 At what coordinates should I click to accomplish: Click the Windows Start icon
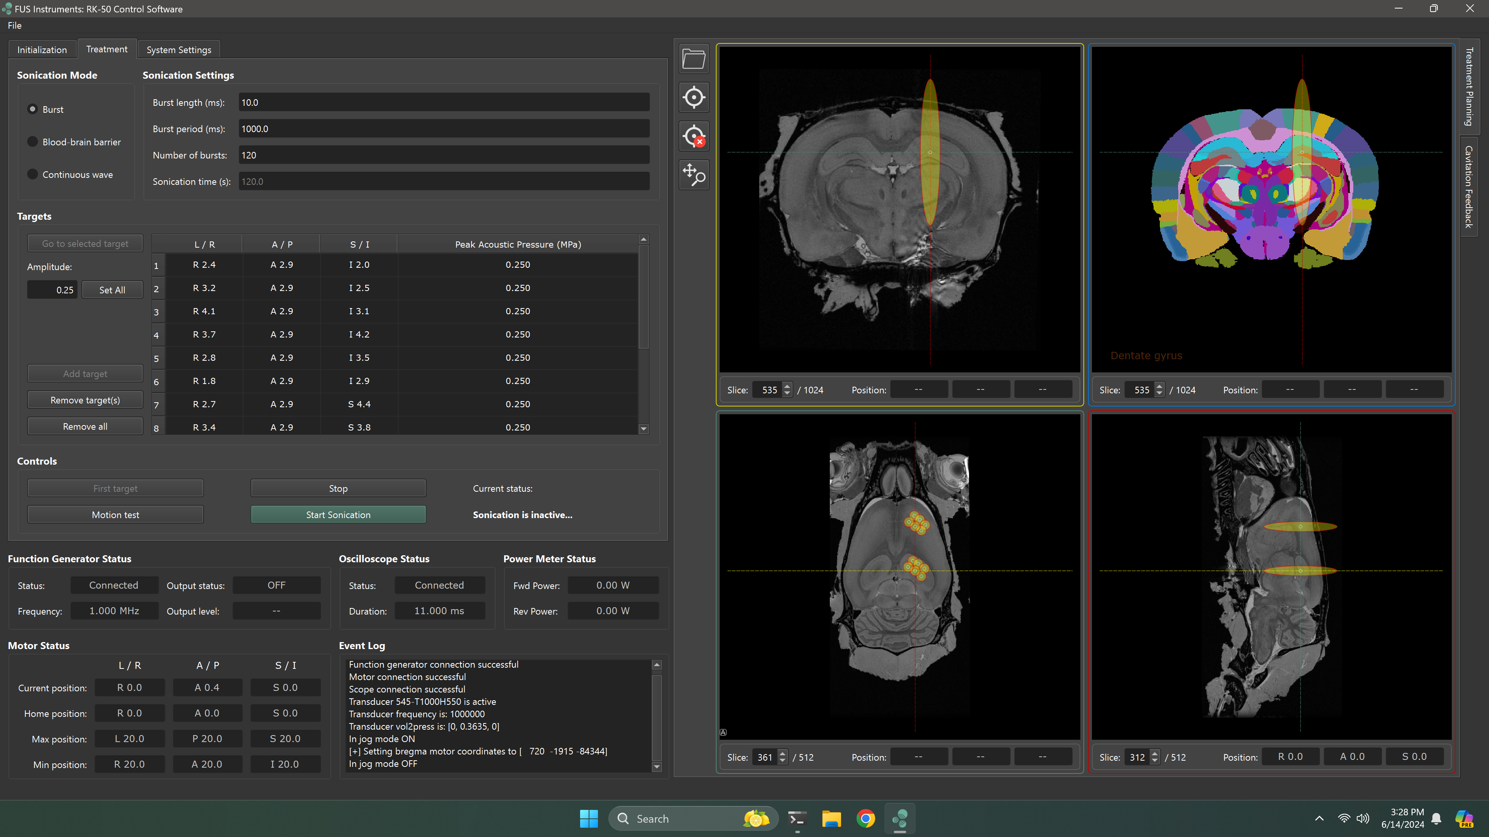pyautogui.click(x=589, y=818)
